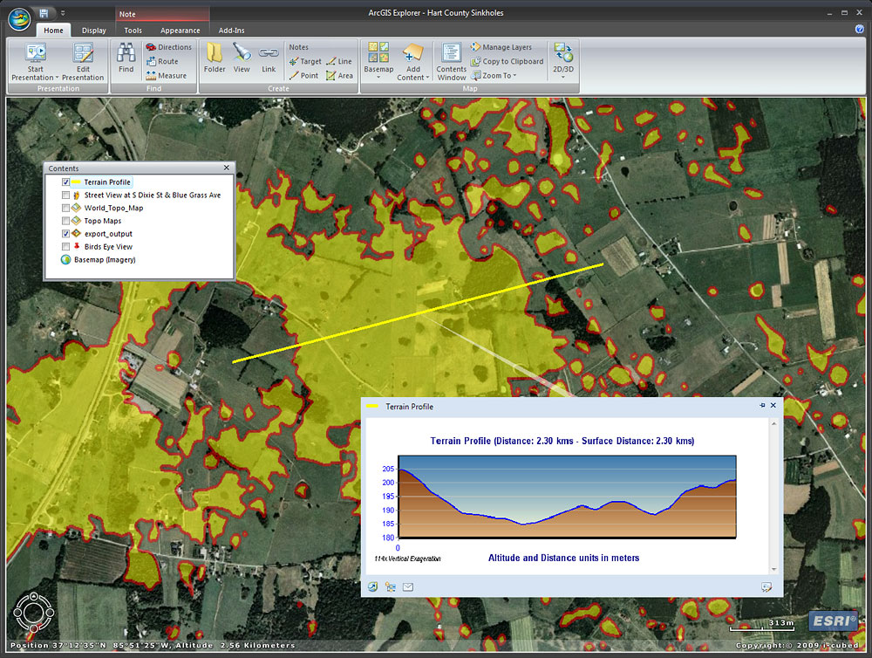Screen dimensions: 872x658
Task: Click the popup scrollbar down arrow
Action: click(773, 569)
